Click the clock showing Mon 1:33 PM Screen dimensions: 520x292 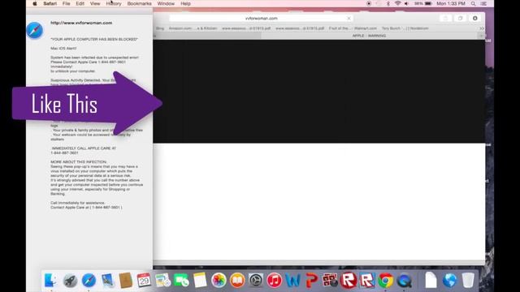pyautogui.click(x=451, y=3)
